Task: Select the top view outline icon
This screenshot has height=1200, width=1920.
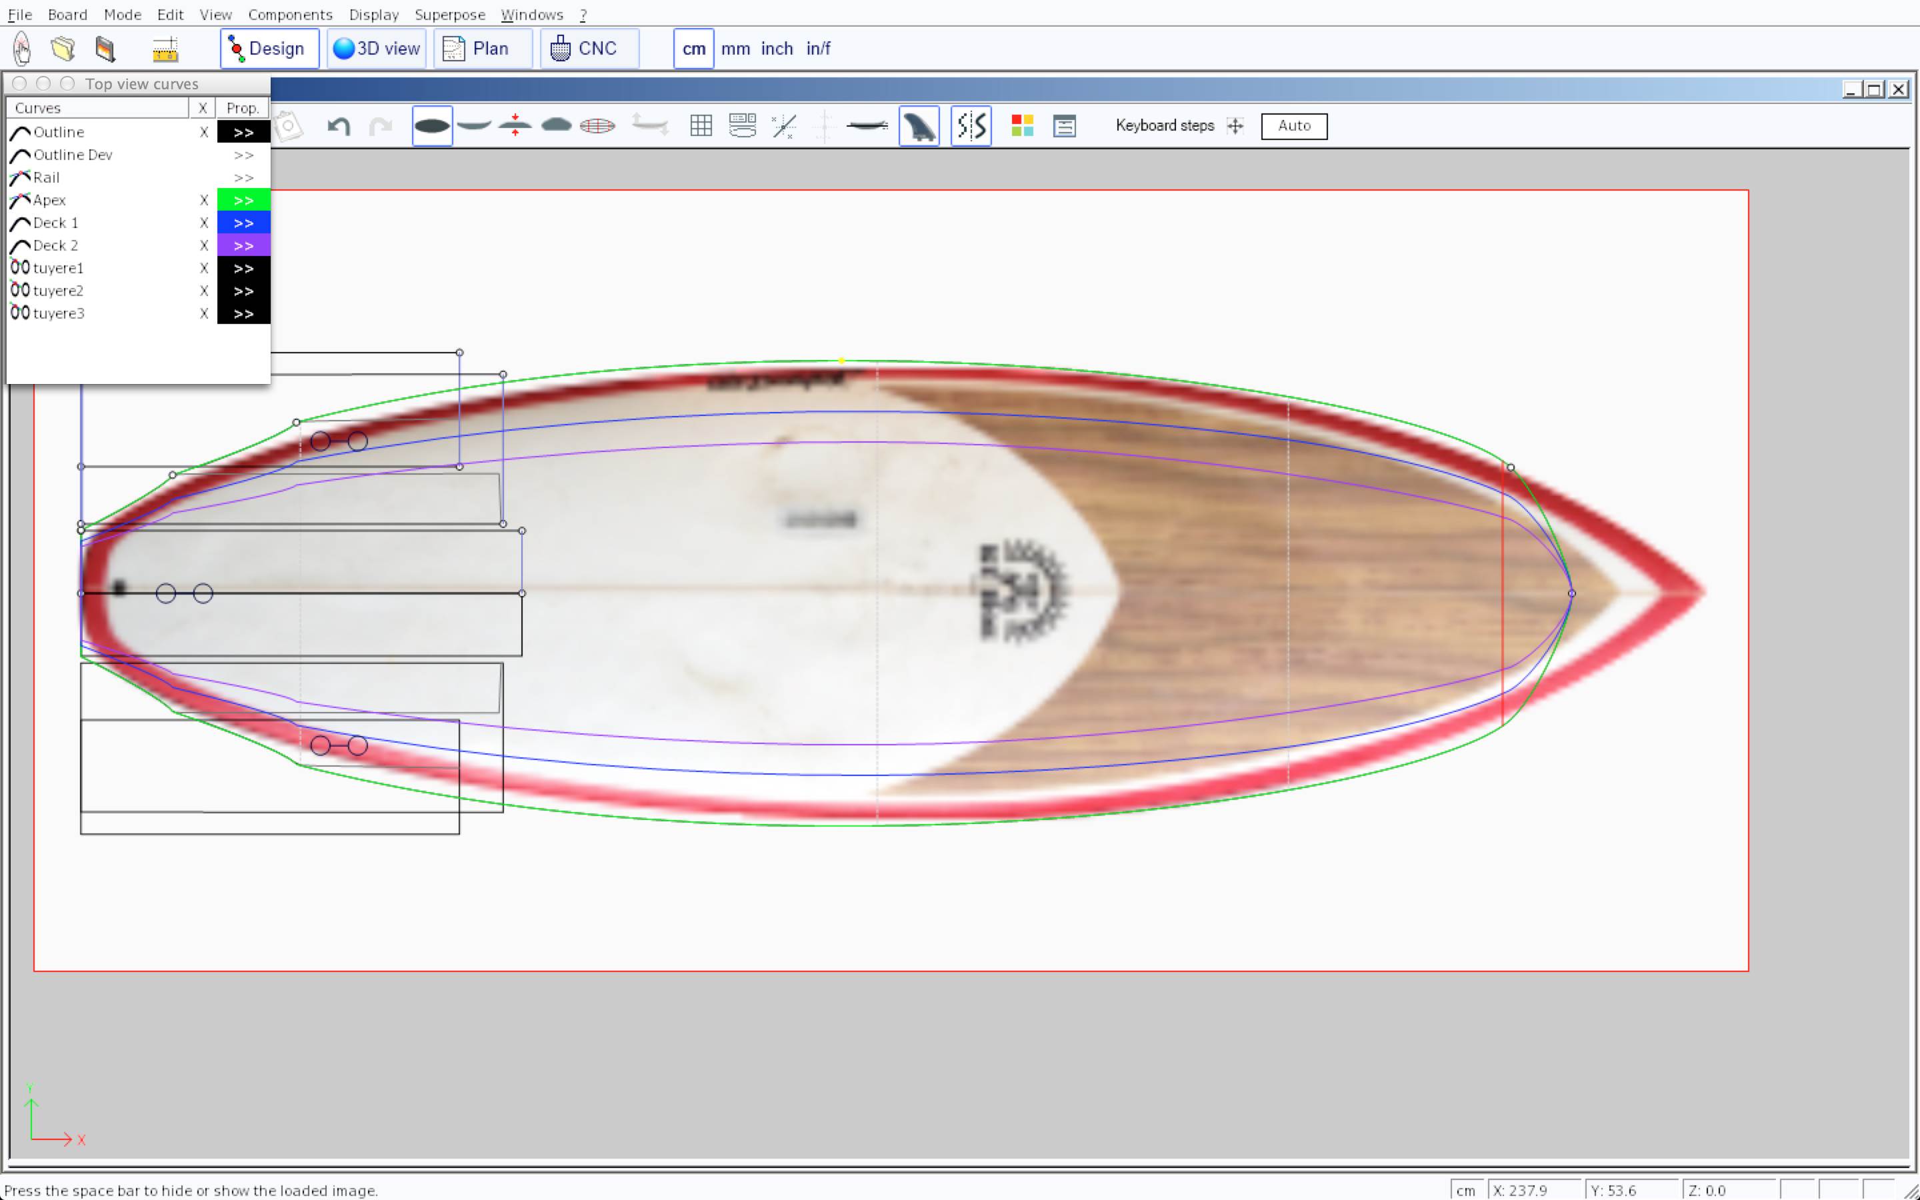Action: [431, 125]
